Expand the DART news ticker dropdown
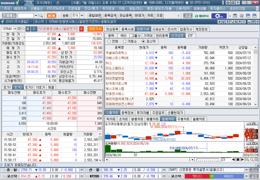This screenshot has height=180, width=260. coord(247,170)
